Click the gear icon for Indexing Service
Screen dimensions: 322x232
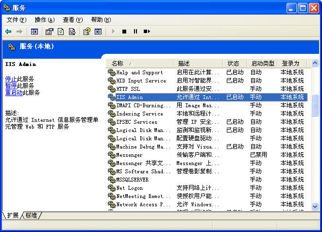pos(112,114)
